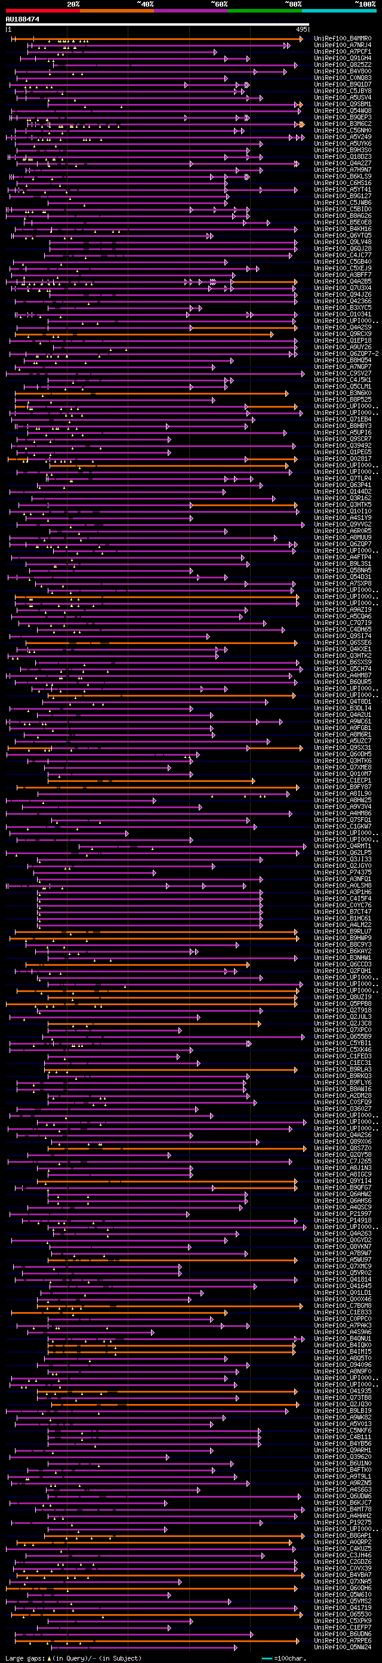The image size is (382, 1663).
Task: Click the green ~80% identity legend segment
Action: 265,11
